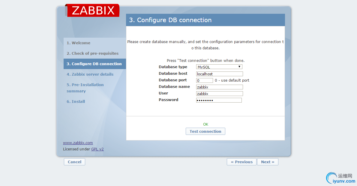Go back with Previous button

click(241, 162)
